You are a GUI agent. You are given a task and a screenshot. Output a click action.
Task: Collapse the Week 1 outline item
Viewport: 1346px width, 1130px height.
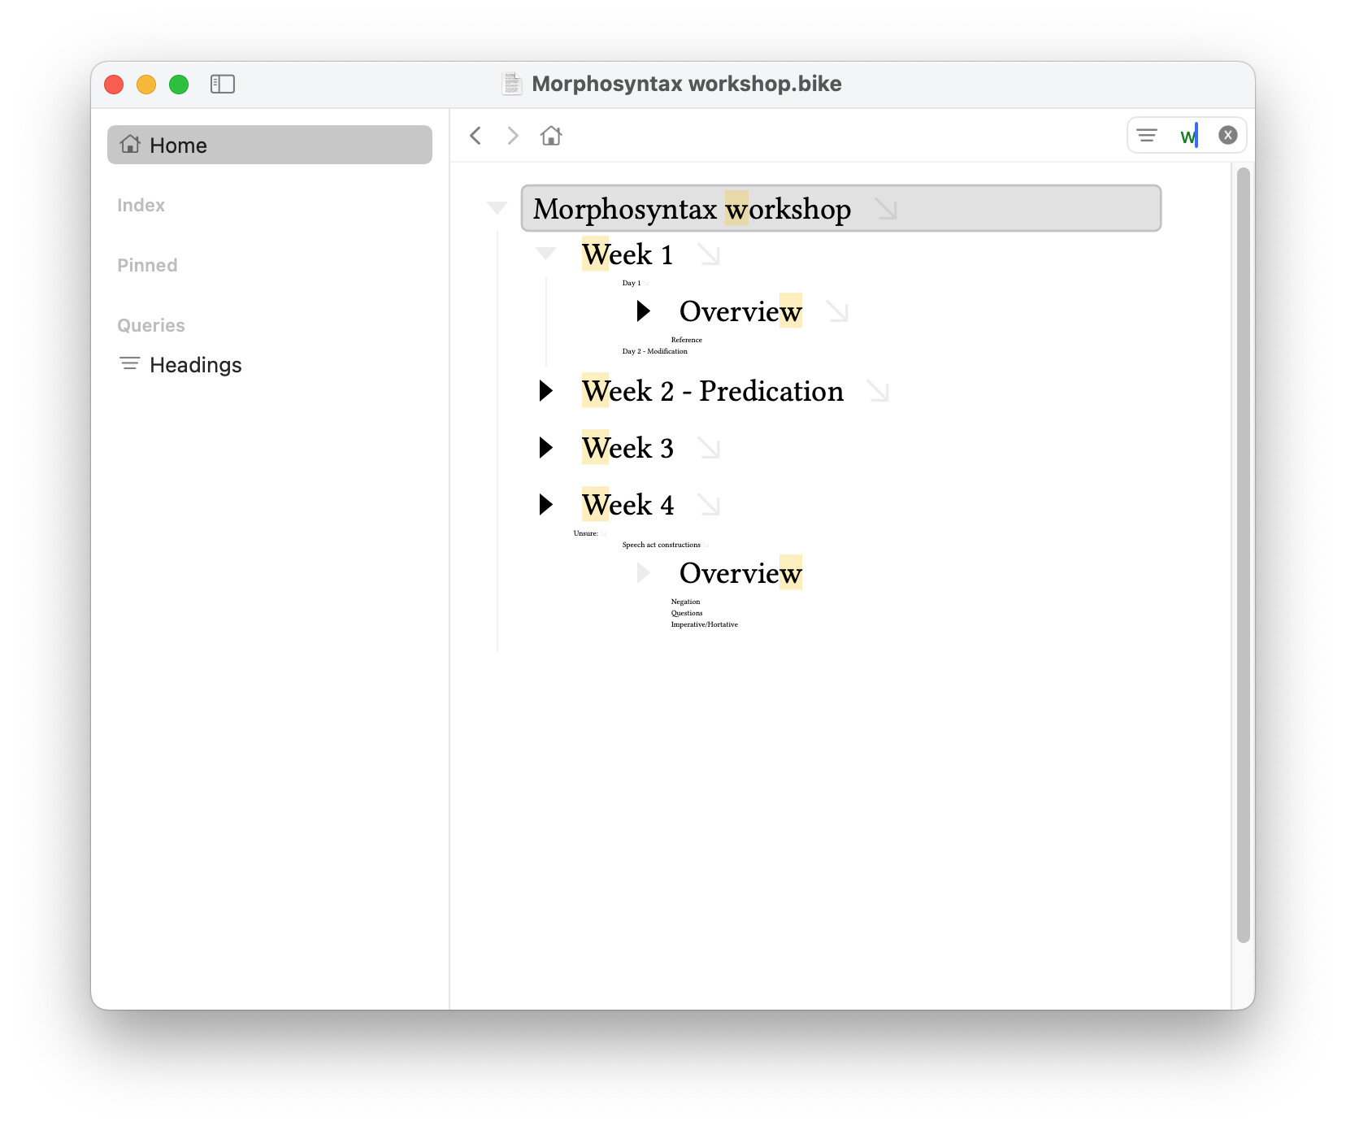[x=546, y=254]
